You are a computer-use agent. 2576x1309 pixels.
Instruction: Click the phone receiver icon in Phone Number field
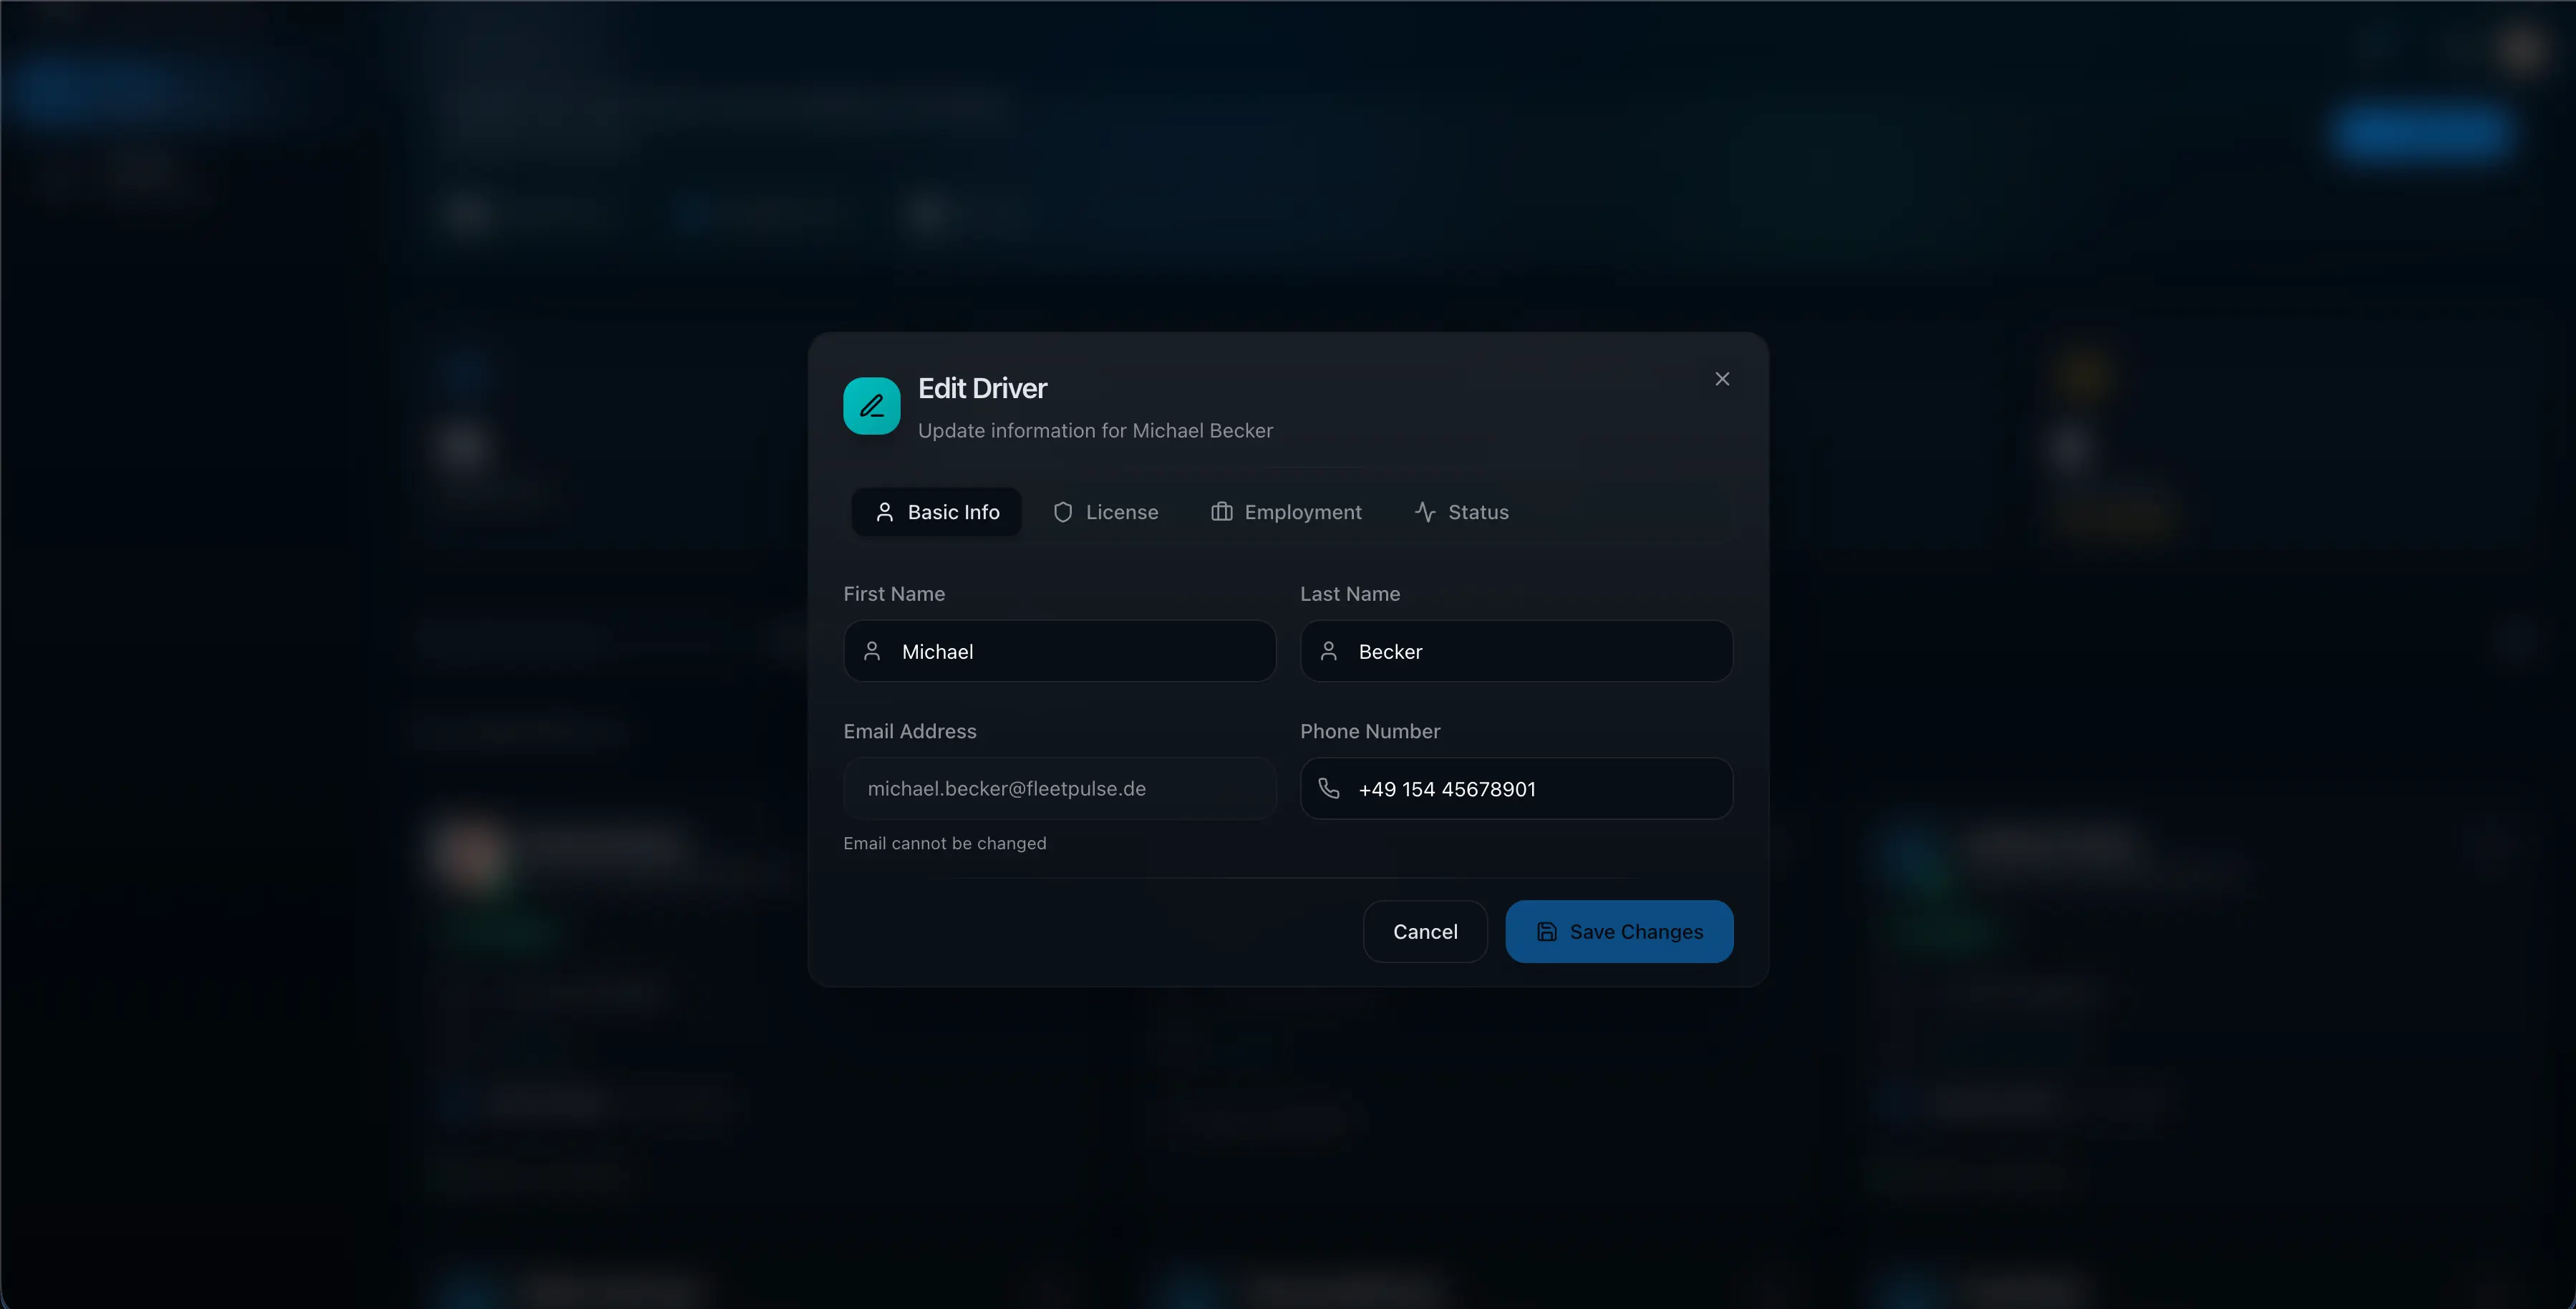[1328, 789]
